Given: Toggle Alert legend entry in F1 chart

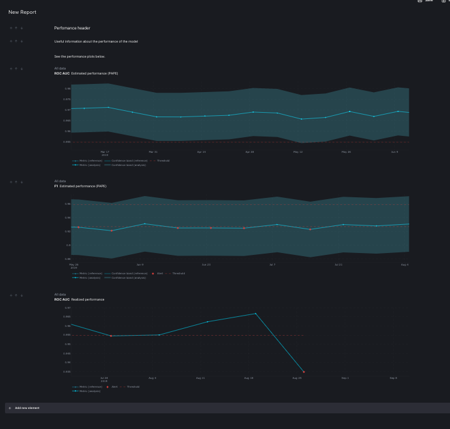Looking at the screenshot, I should coord(157,274).
